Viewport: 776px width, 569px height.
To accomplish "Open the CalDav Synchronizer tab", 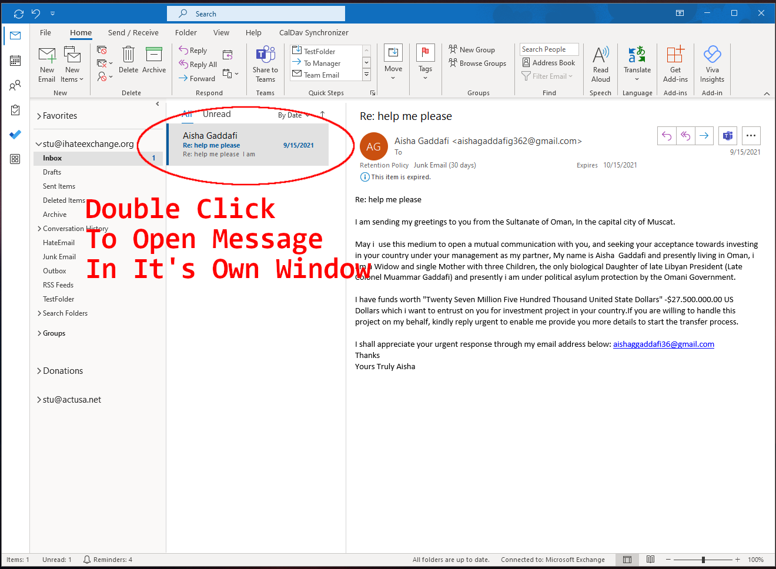I will pos(314,32).
